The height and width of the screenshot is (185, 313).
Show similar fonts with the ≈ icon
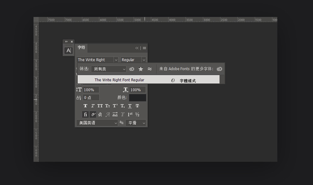150,69
